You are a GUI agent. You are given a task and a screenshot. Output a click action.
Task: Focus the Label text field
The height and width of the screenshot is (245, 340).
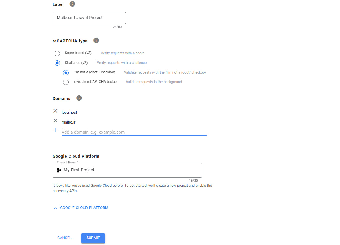pyautogui.click(x=89, y=18)
